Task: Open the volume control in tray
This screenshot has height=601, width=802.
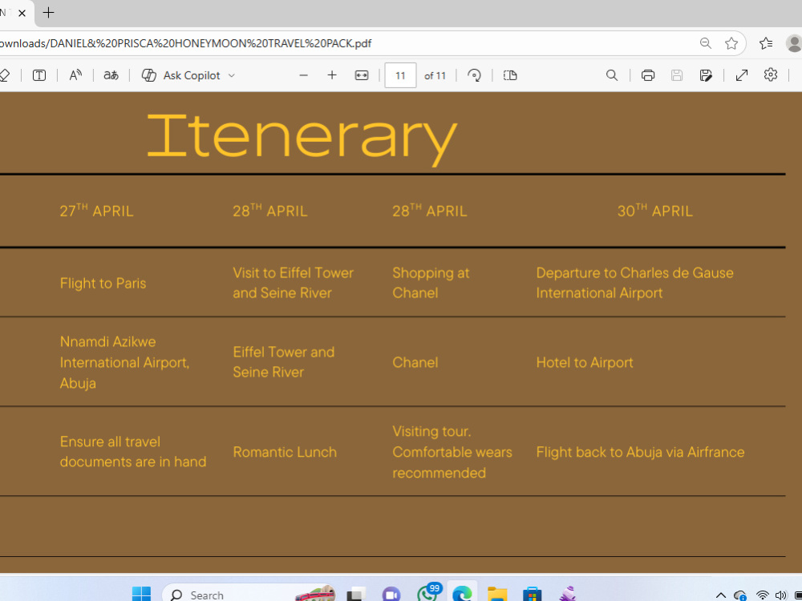Action: click(780, 595)
